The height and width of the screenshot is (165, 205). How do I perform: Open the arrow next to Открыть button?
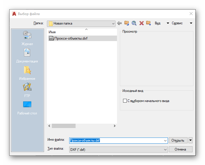click(191, 140)
